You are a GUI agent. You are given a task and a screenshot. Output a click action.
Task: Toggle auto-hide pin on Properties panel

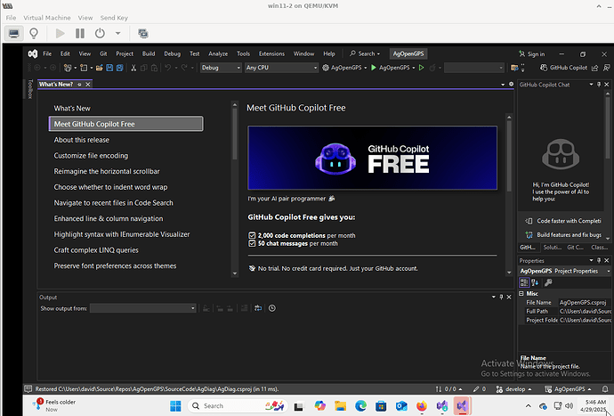(599, 260)
